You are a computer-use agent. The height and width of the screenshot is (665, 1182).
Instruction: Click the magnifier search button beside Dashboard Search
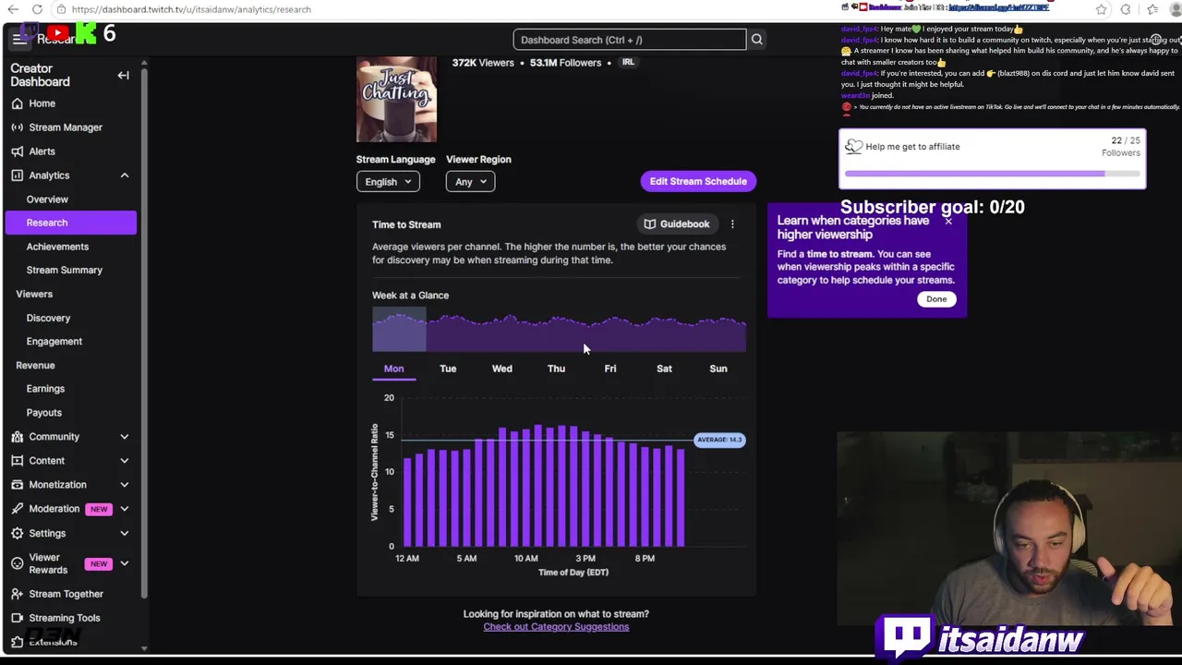click(x=756, y=40)
